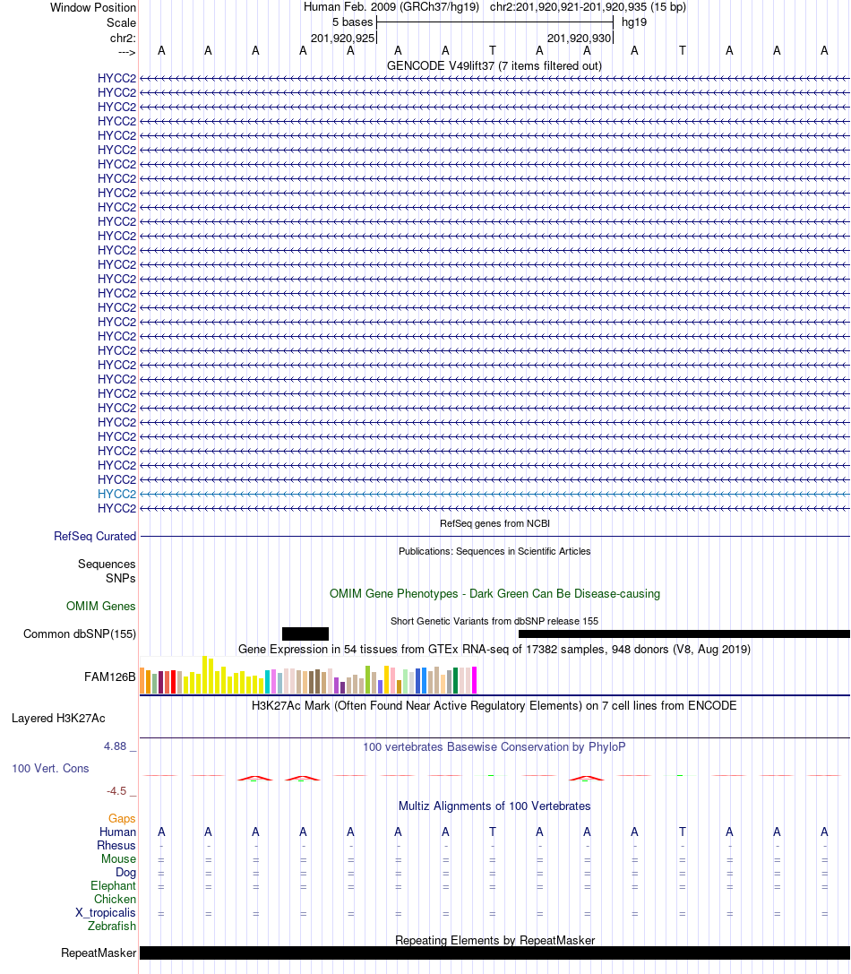Screen dimensions: 851x974
Task: Click the Gaps row label
Action: tap(122, 819)
